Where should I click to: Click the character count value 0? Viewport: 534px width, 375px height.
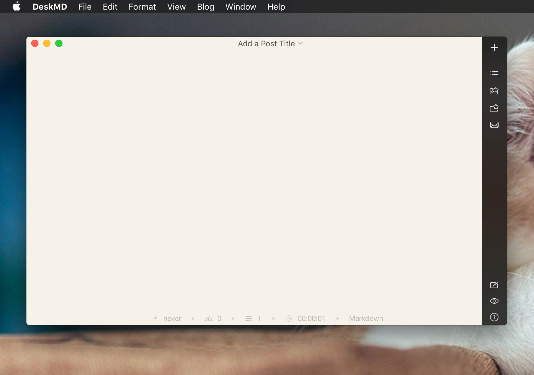tap(219, 319)
